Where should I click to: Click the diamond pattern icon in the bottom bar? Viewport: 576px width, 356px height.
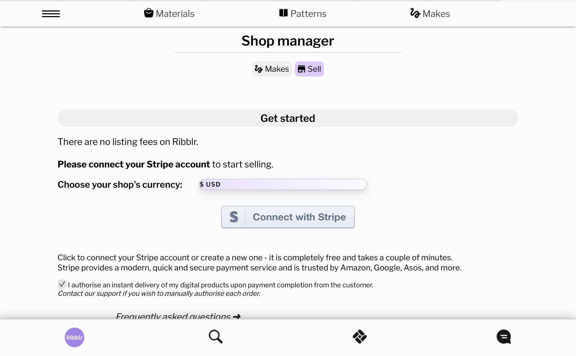(360, 337)
